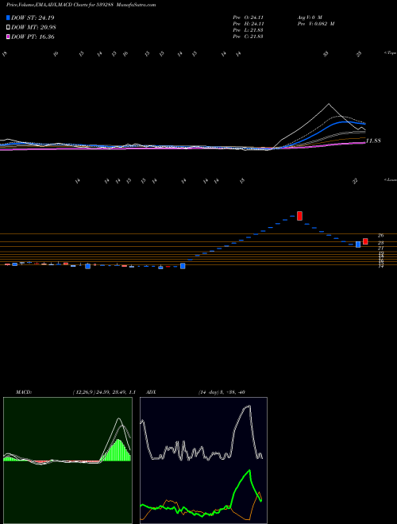Select the 'DOW ST: 24.19' label

[x=33, y=17]
